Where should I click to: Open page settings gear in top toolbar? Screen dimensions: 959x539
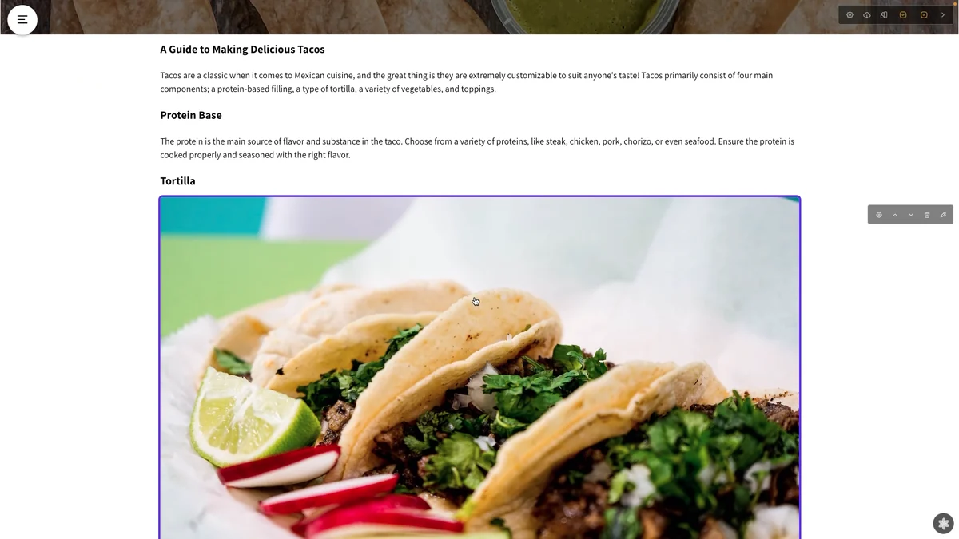[850, 15]
